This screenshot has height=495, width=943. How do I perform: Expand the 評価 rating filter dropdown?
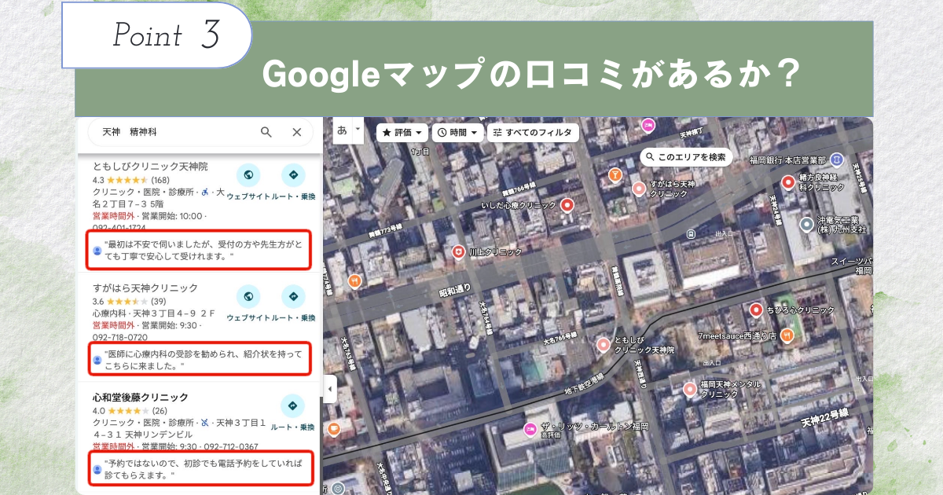(403, 133)
